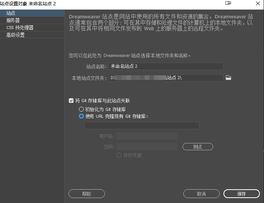Click the icon beside the close button in the title bar

pos(228,3)
